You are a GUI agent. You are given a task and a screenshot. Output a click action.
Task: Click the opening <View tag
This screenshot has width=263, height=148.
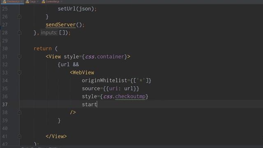click(53, 57)
